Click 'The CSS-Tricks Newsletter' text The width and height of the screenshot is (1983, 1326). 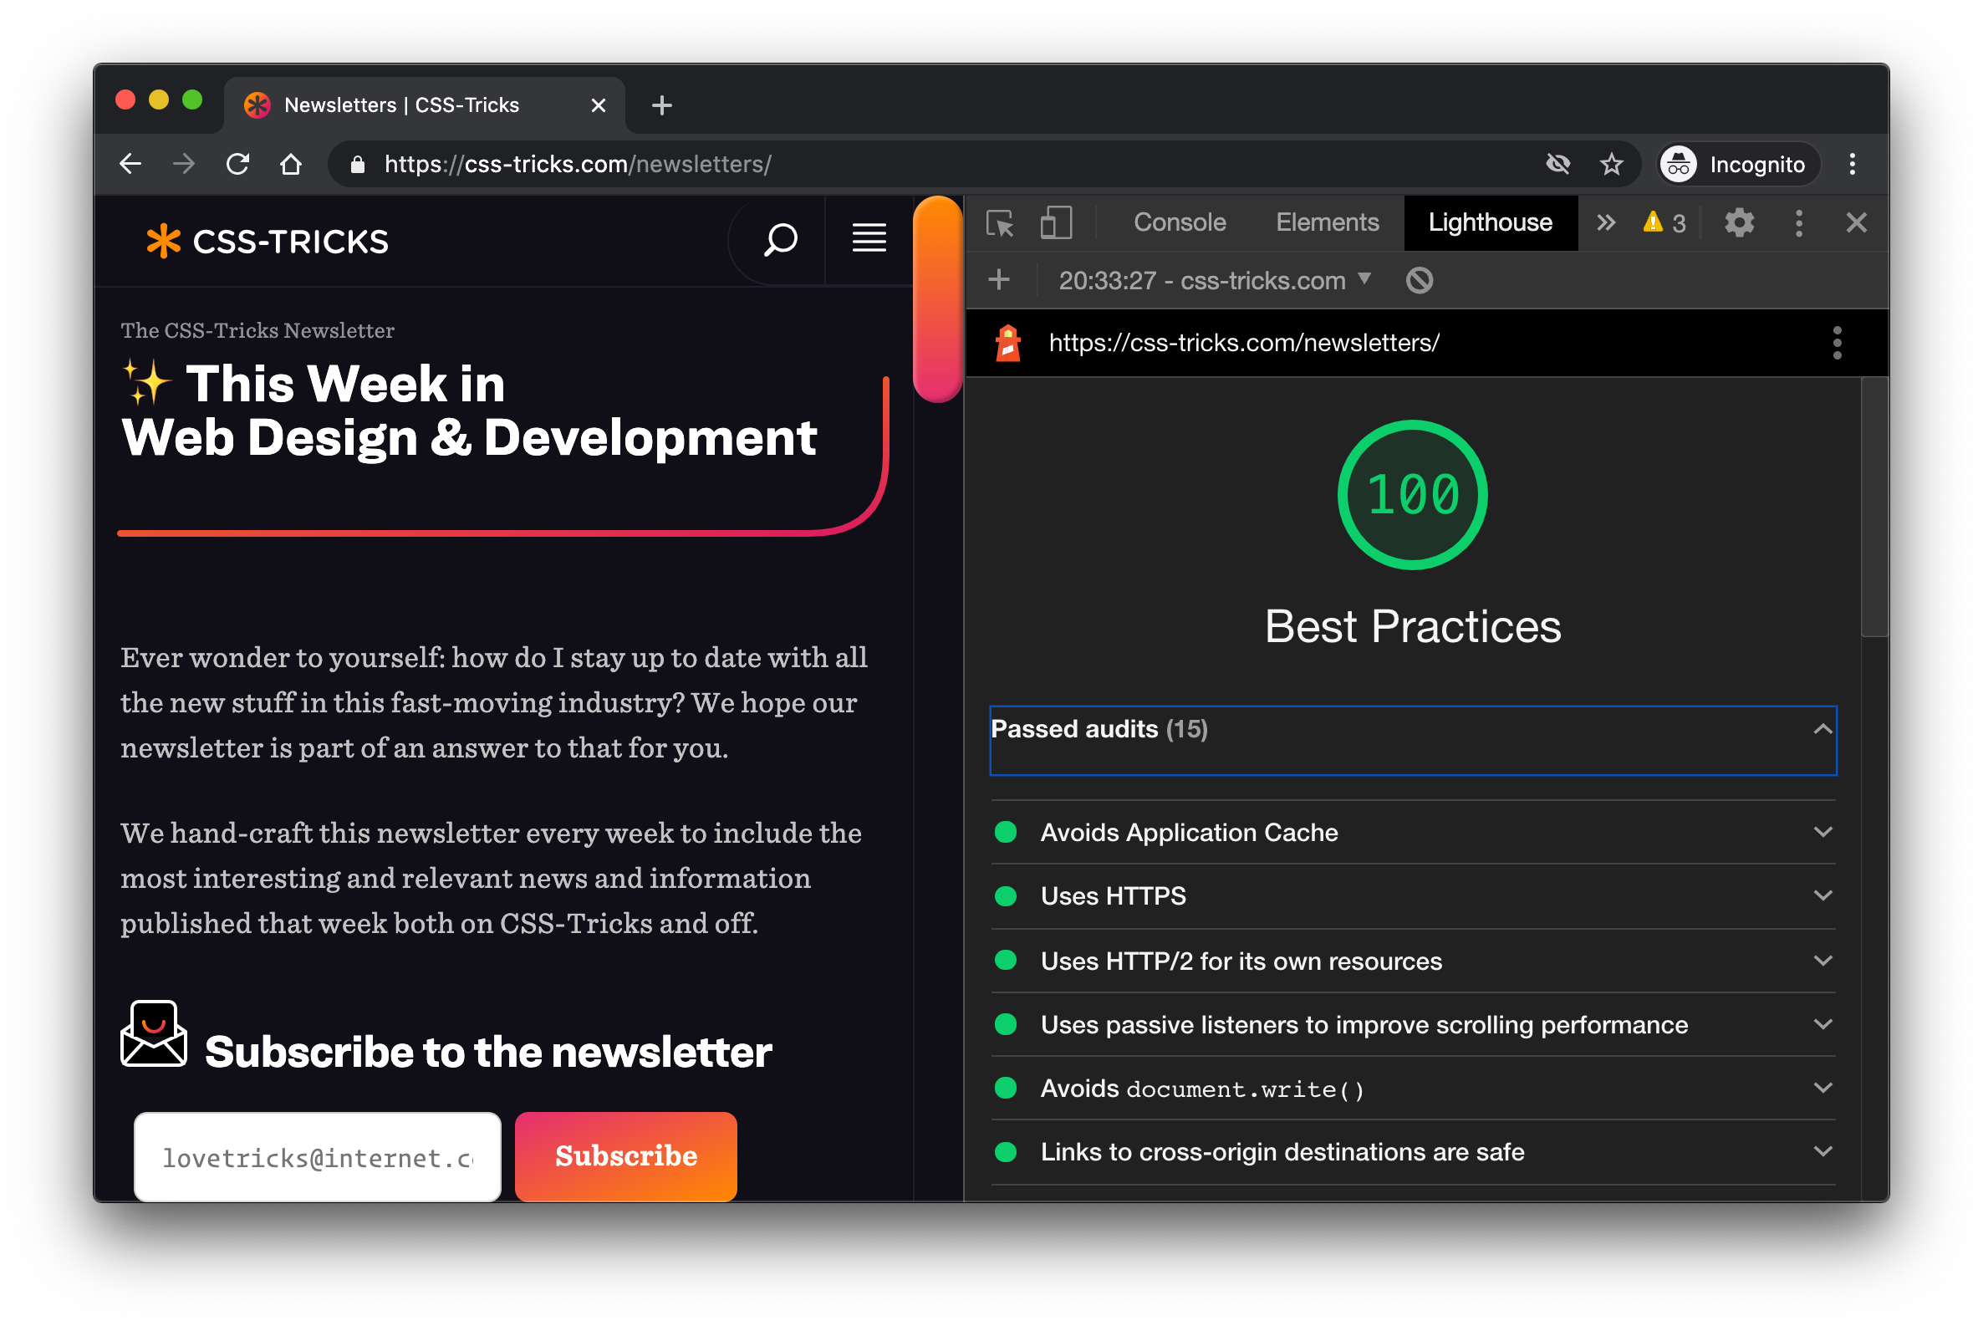click(257, 330)
